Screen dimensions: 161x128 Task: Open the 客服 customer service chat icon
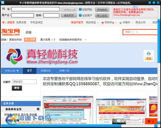click(x=149, y=56)
